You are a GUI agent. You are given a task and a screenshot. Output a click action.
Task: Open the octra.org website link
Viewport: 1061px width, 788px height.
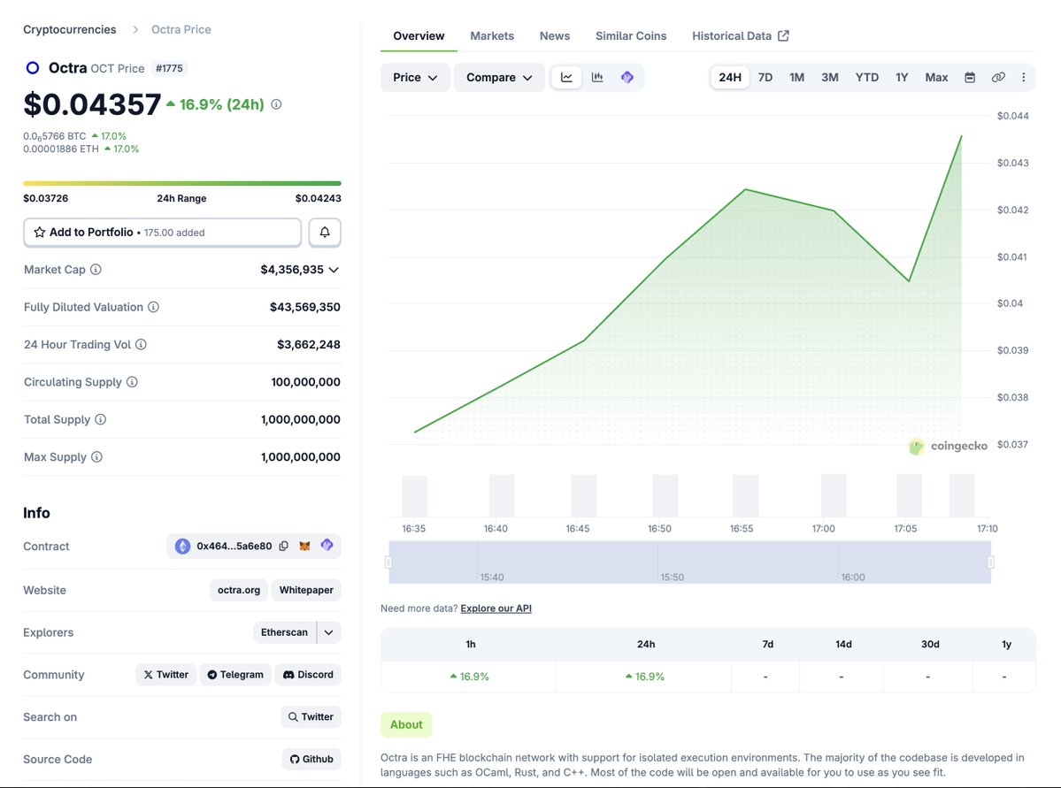[239, 590]
